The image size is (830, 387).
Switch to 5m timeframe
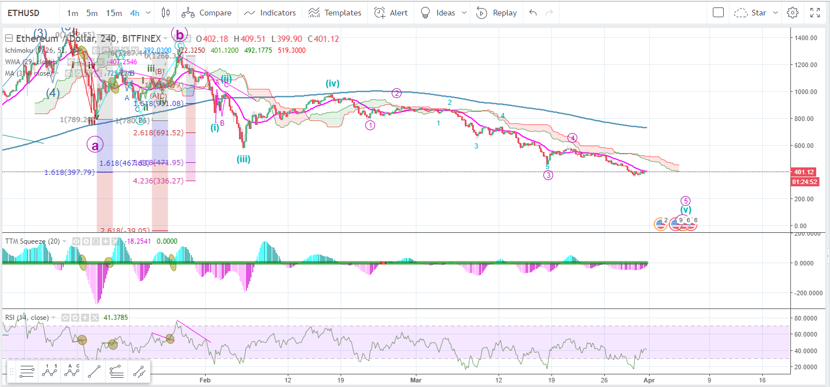pyautogui.click(x=92, y=13)
